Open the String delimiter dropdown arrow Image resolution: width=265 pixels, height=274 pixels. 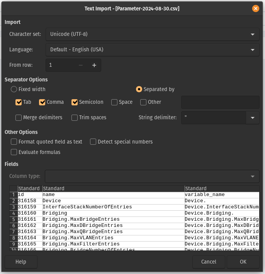253,118
